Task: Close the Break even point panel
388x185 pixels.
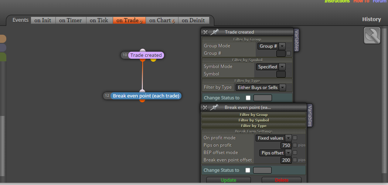Action: (205, 107)
